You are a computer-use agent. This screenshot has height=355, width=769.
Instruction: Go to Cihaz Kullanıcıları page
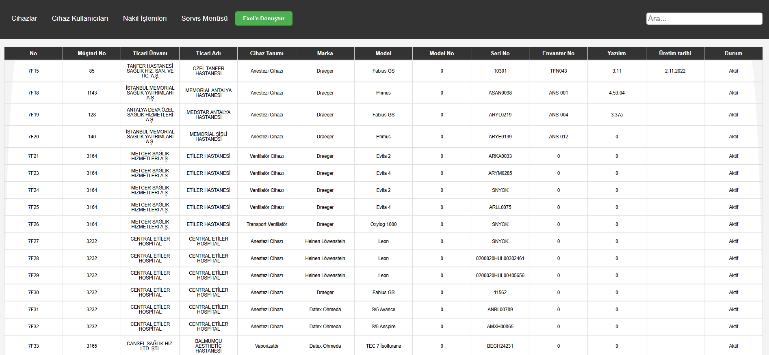click(80, 18)
